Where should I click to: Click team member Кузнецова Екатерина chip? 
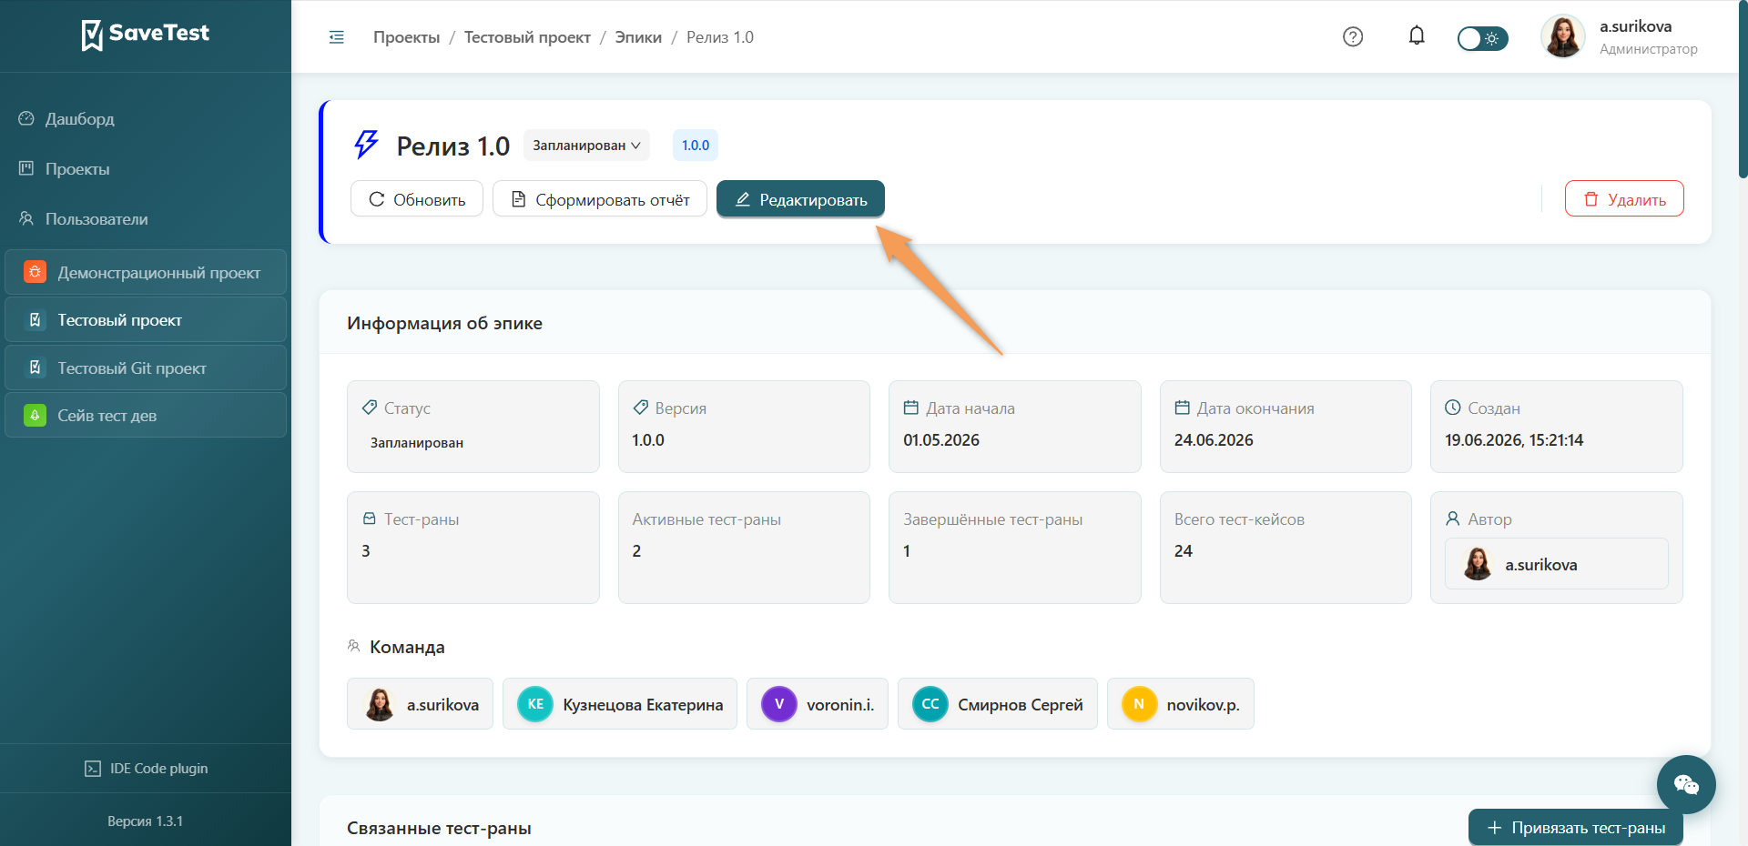pyautogui.click(x=620, y=704)
